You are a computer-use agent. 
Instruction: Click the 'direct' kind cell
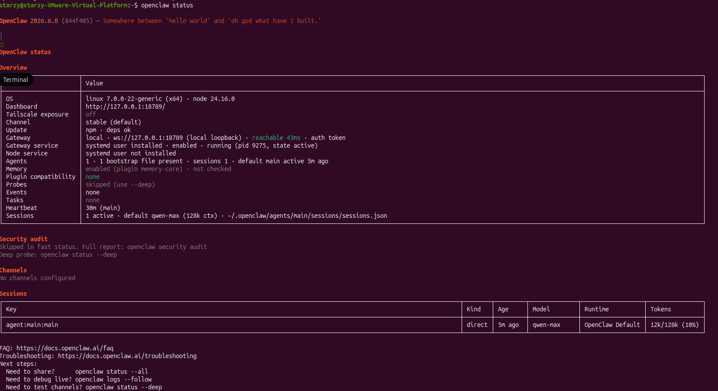point(477,325)
